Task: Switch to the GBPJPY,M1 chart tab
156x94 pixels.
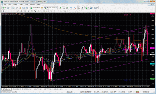Action: pyautogui.click(x=48, y=89)
